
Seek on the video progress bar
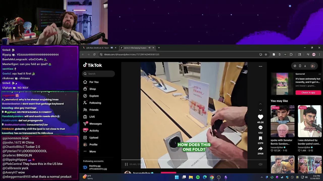click(194, 160)
